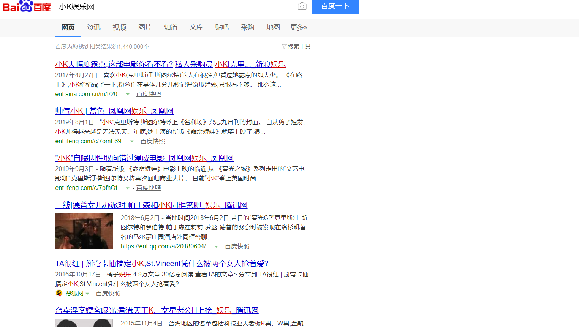
Task: Open 百度快照 for 搜狐网 result
Action: [x=108, y=294]
